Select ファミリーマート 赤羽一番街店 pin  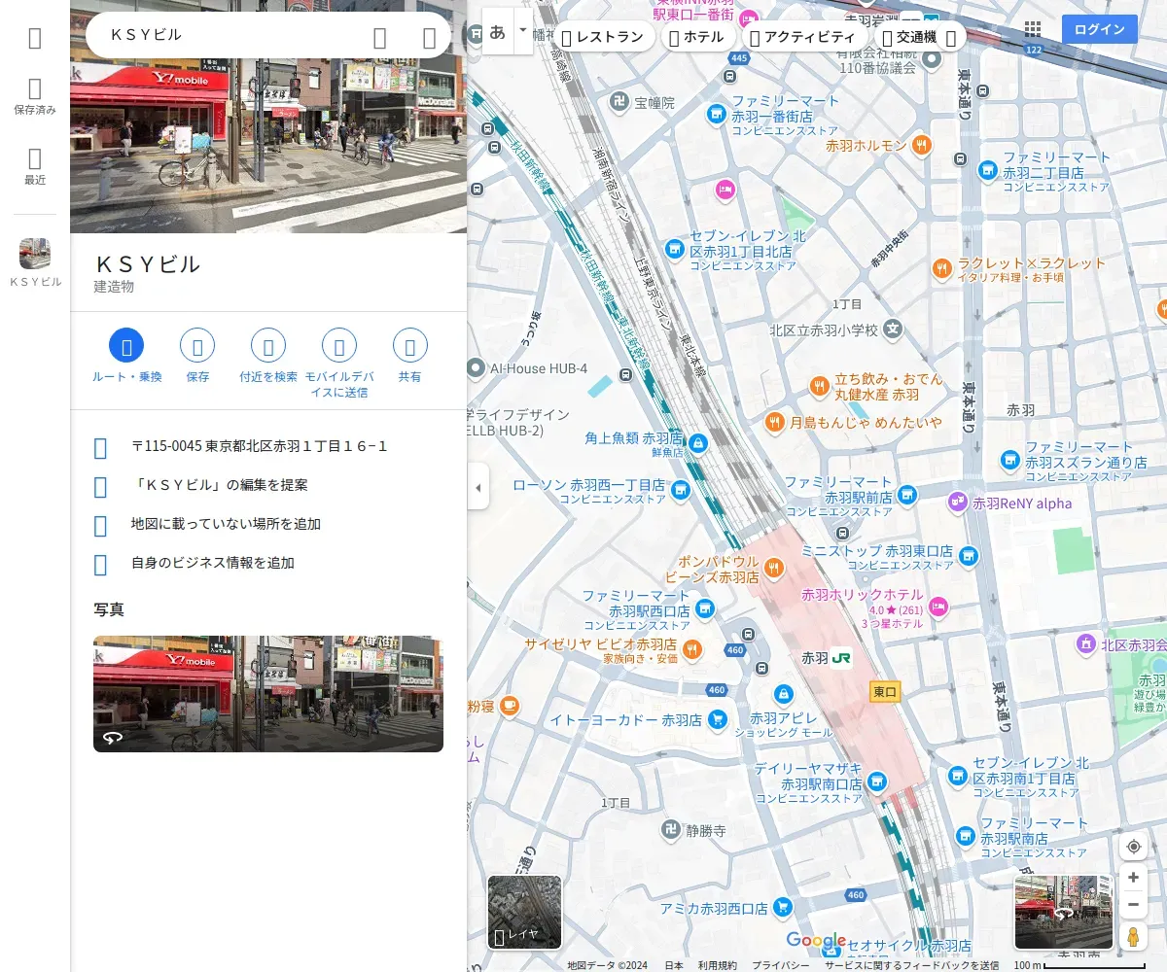pyautogui.click(x=717, y=115)
